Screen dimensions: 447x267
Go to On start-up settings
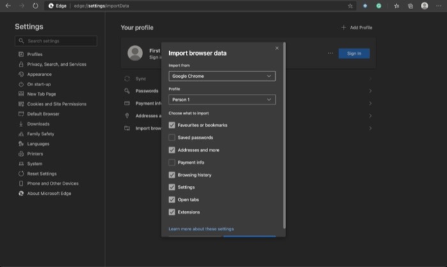click(x=39, y=84)
